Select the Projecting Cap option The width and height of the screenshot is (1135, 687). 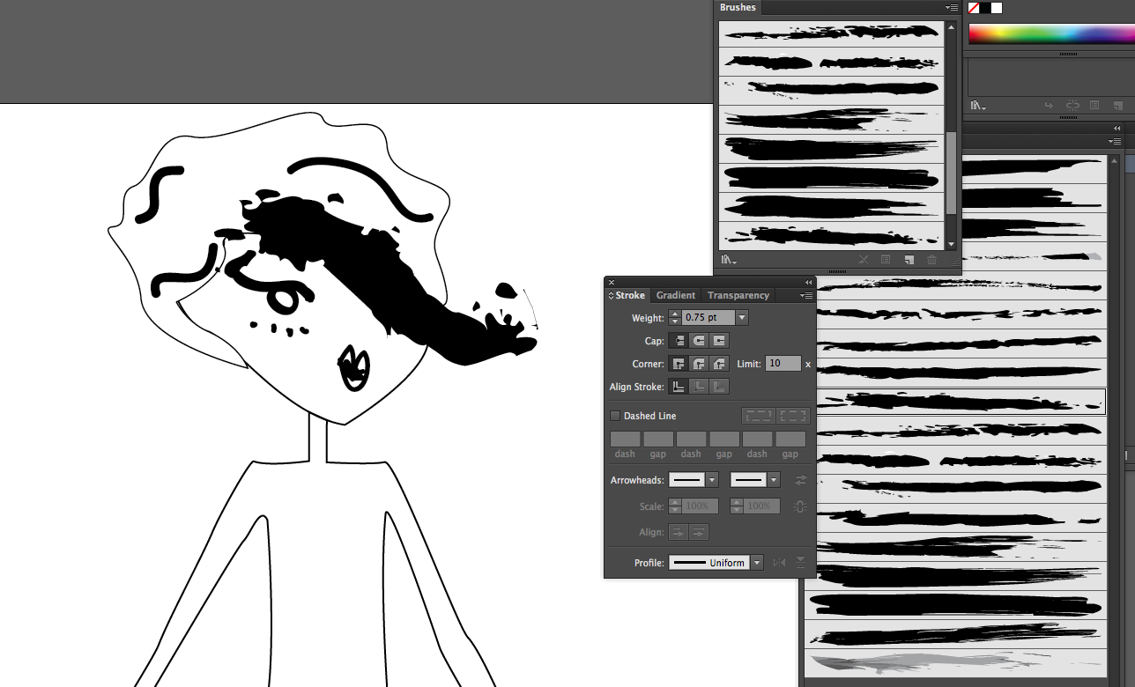(x=719, y=340)
